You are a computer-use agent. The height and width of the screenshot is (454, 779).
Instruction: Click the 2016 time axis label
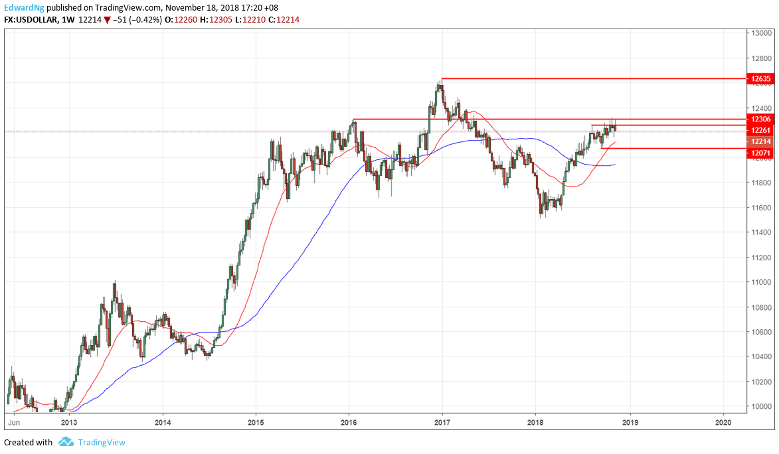[349, 422]
